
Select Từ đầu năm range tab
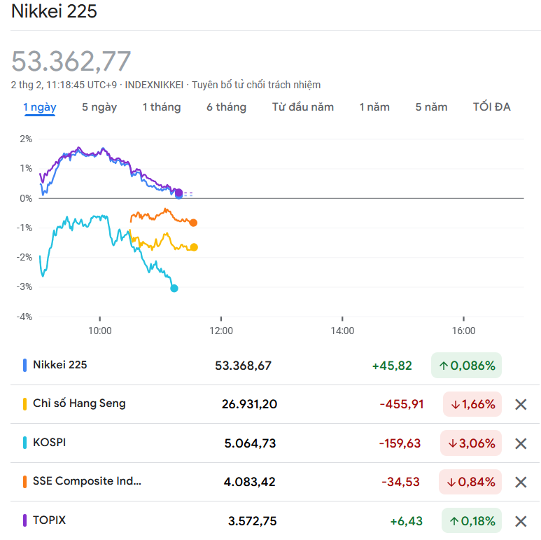303,107
